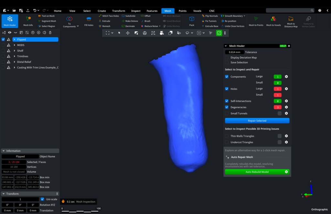
Task: Select the Pack tool
Action: (192, 20)
